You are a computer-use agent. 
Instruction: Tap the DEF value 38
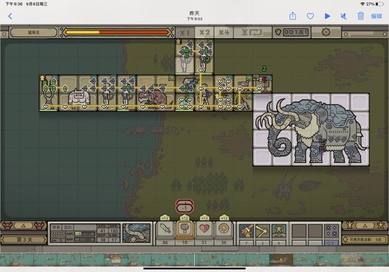(103, 240)
